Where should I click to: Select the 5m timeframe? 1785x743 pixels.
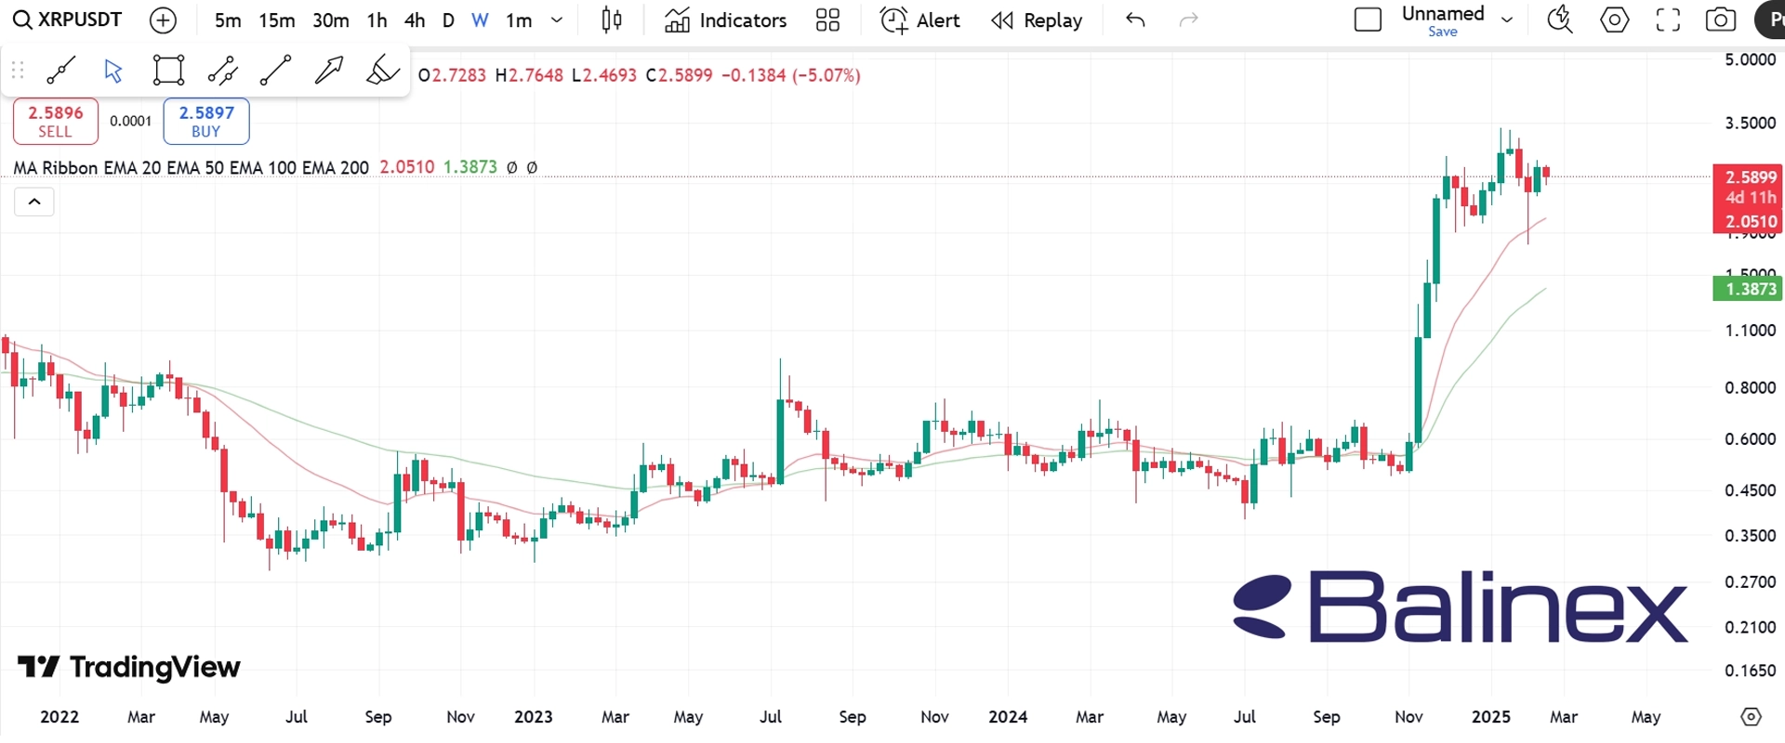coord(228,20)
